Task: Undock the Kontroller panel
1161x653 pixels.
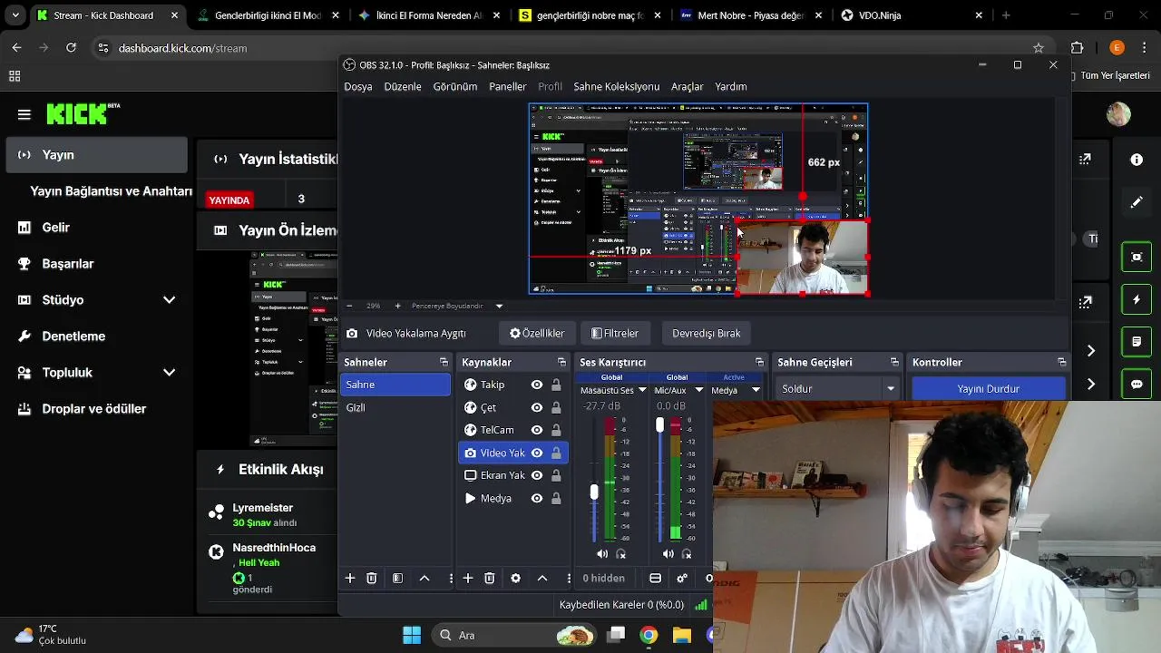Action: click(1061, 362)
